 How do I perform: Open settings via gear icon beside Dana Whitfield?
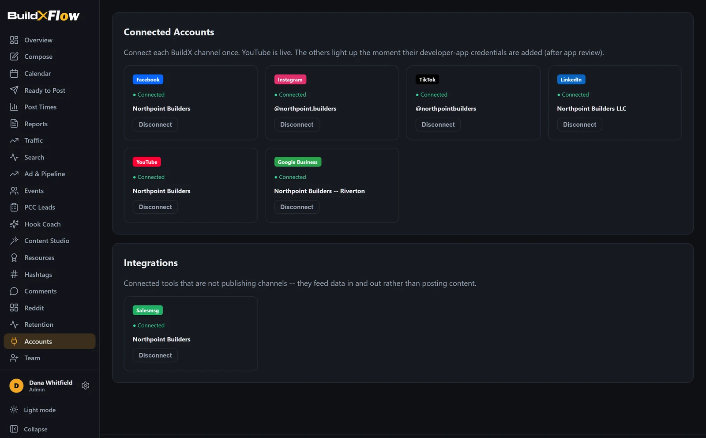coord(86,385)
